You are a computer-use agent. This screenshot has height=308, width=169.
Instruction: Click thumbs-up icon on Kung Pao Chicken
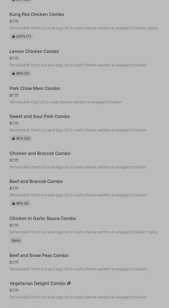[13, 36]
